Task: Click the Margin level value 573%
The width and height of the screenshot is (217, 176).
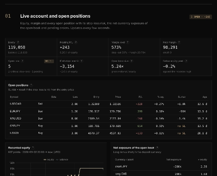Action: tap(116, 47)
